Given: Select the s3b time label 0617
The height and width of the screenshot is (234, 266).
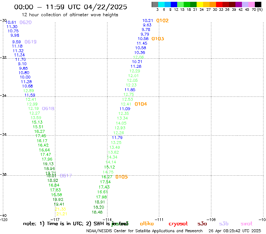Looking at the screenshot, I should [66, 176].
